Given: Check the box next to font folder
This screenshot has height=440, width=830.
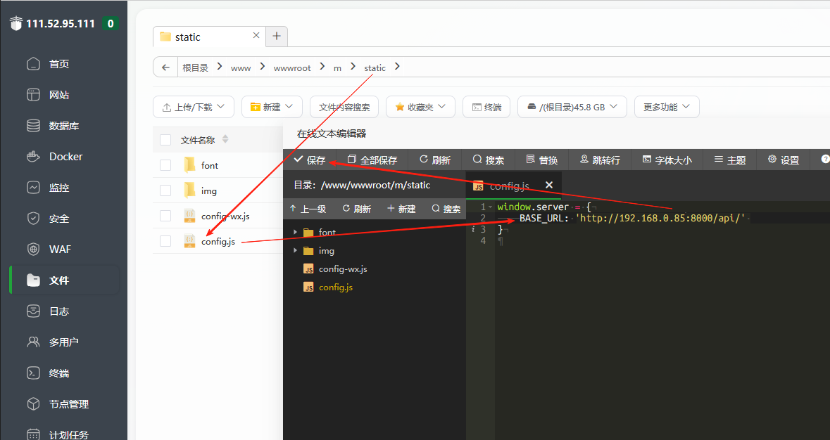Looking at the screenshot, I should point(165,165).
